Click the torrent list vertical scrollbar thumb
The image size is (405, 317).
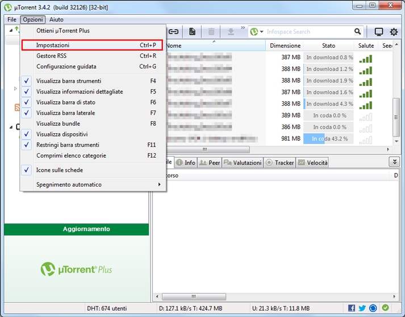point(396,117)
